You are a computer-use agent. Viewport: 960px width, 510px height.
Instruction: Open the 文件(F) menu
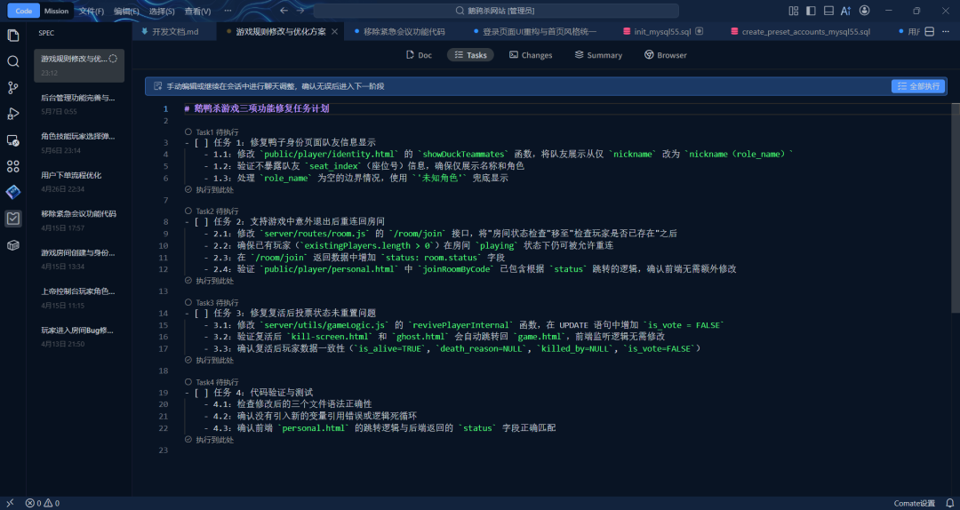click(x=92, y=11)
